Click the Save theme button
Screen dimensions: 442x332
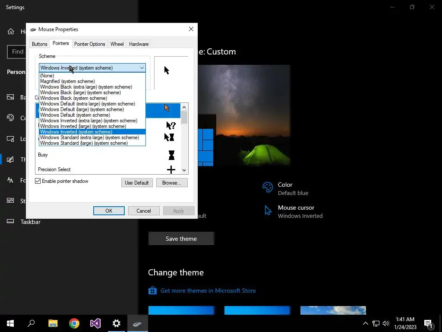pyautogui.click(x=181, y=239)
